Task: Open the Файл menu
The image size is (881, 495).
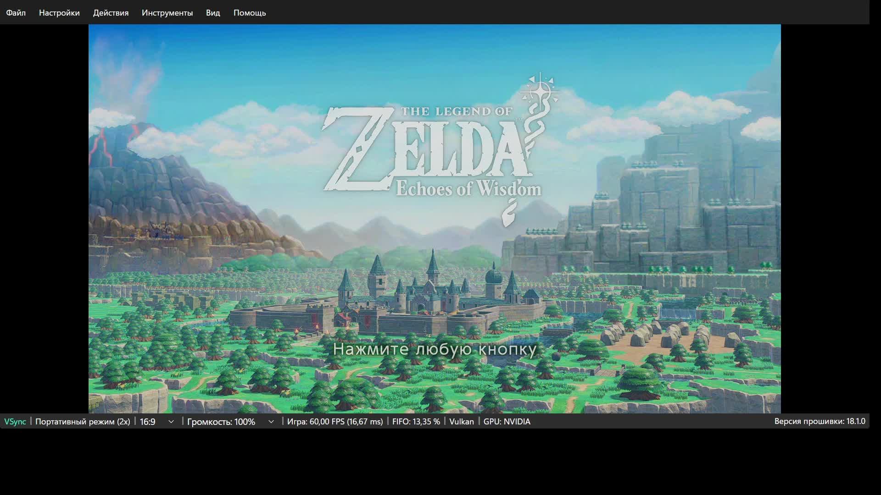Action: coord(16,12)
